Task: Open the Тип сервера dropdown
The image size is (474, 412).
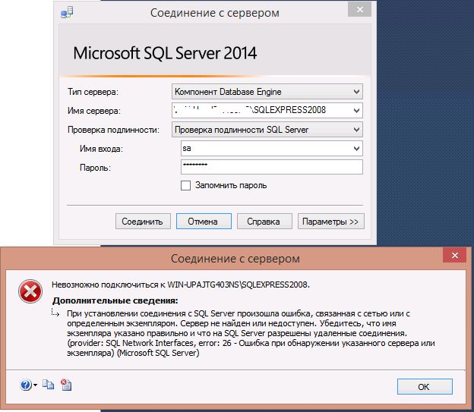Action: tap(267, 92)
